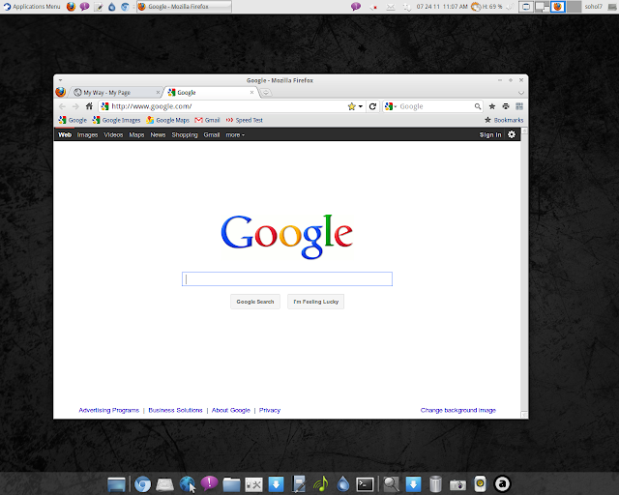Switch to the active Firefox workspace in pager
Screen dimensions: 619x495
coord(558,7)
